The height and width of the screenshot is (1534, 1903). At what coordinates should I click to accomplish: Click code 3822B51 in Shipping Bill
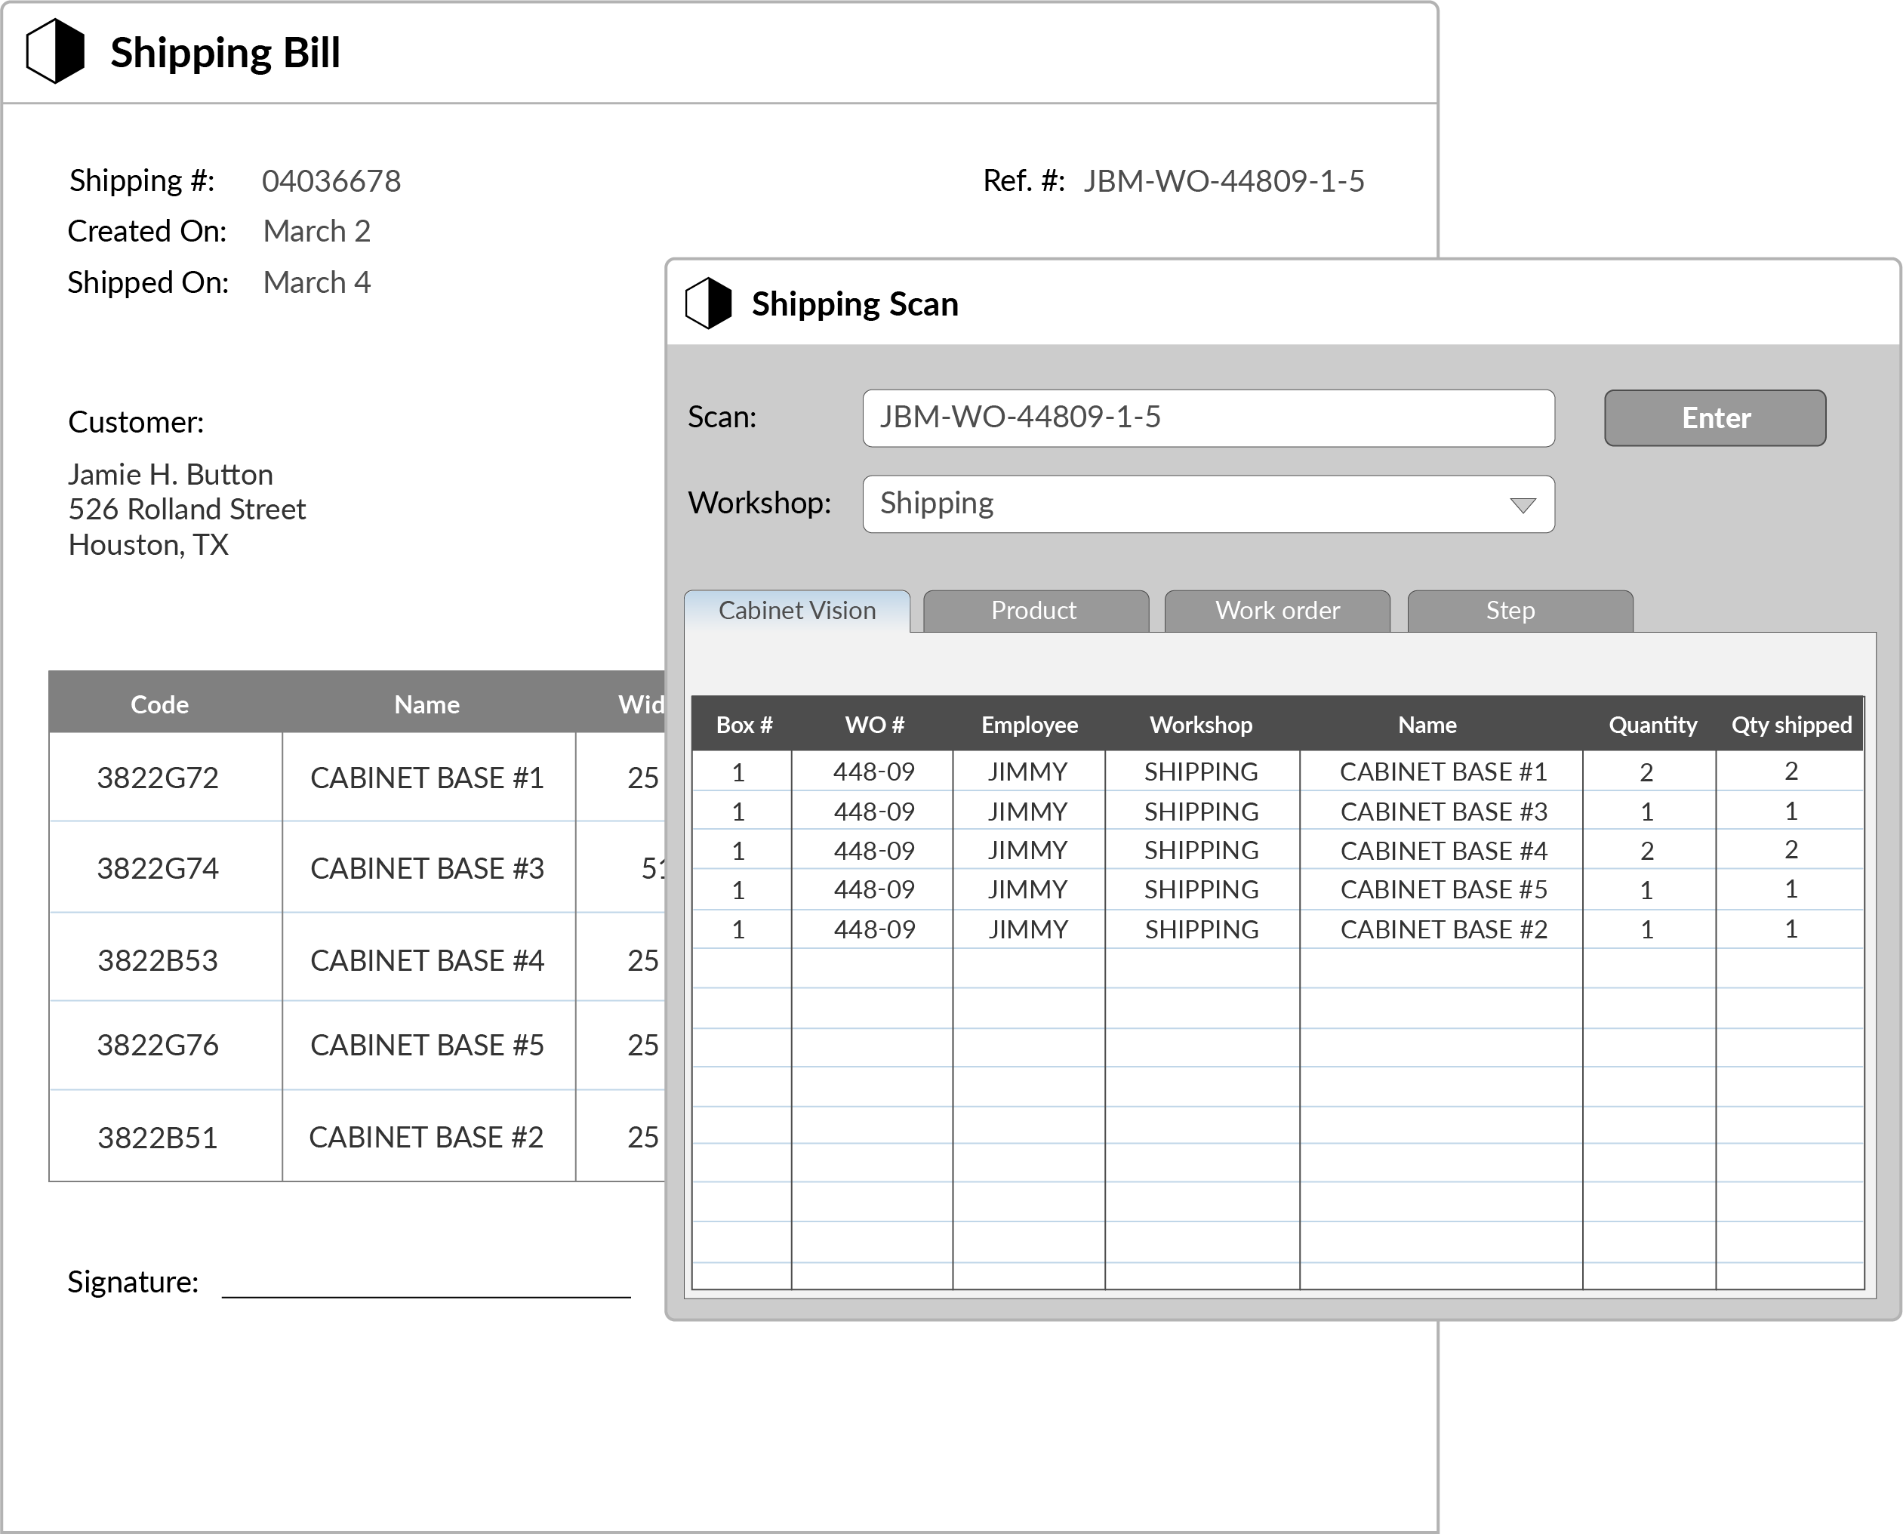(157, 1137)
